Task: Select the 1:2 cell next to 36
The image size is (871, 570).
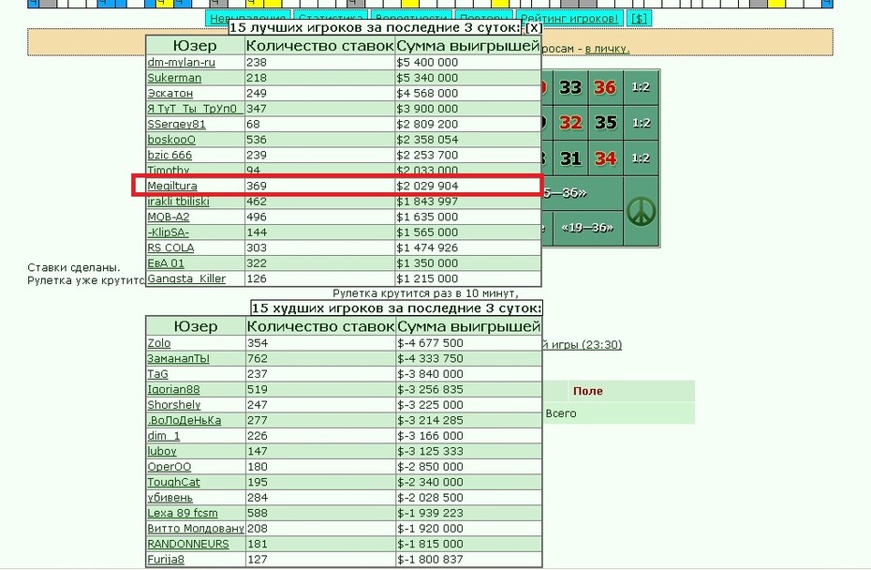Action: point(641,87)
